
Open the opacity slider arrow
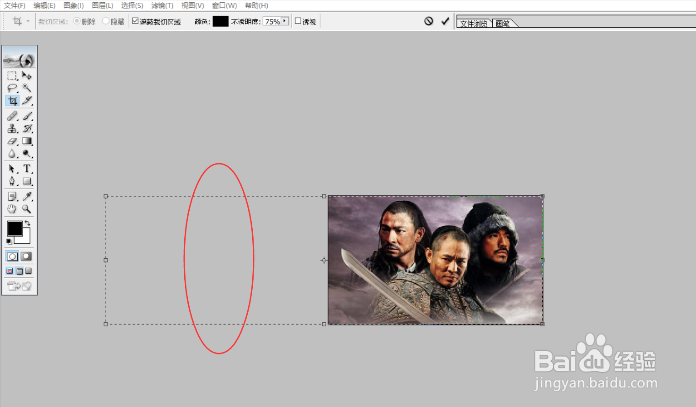(284, 21)
